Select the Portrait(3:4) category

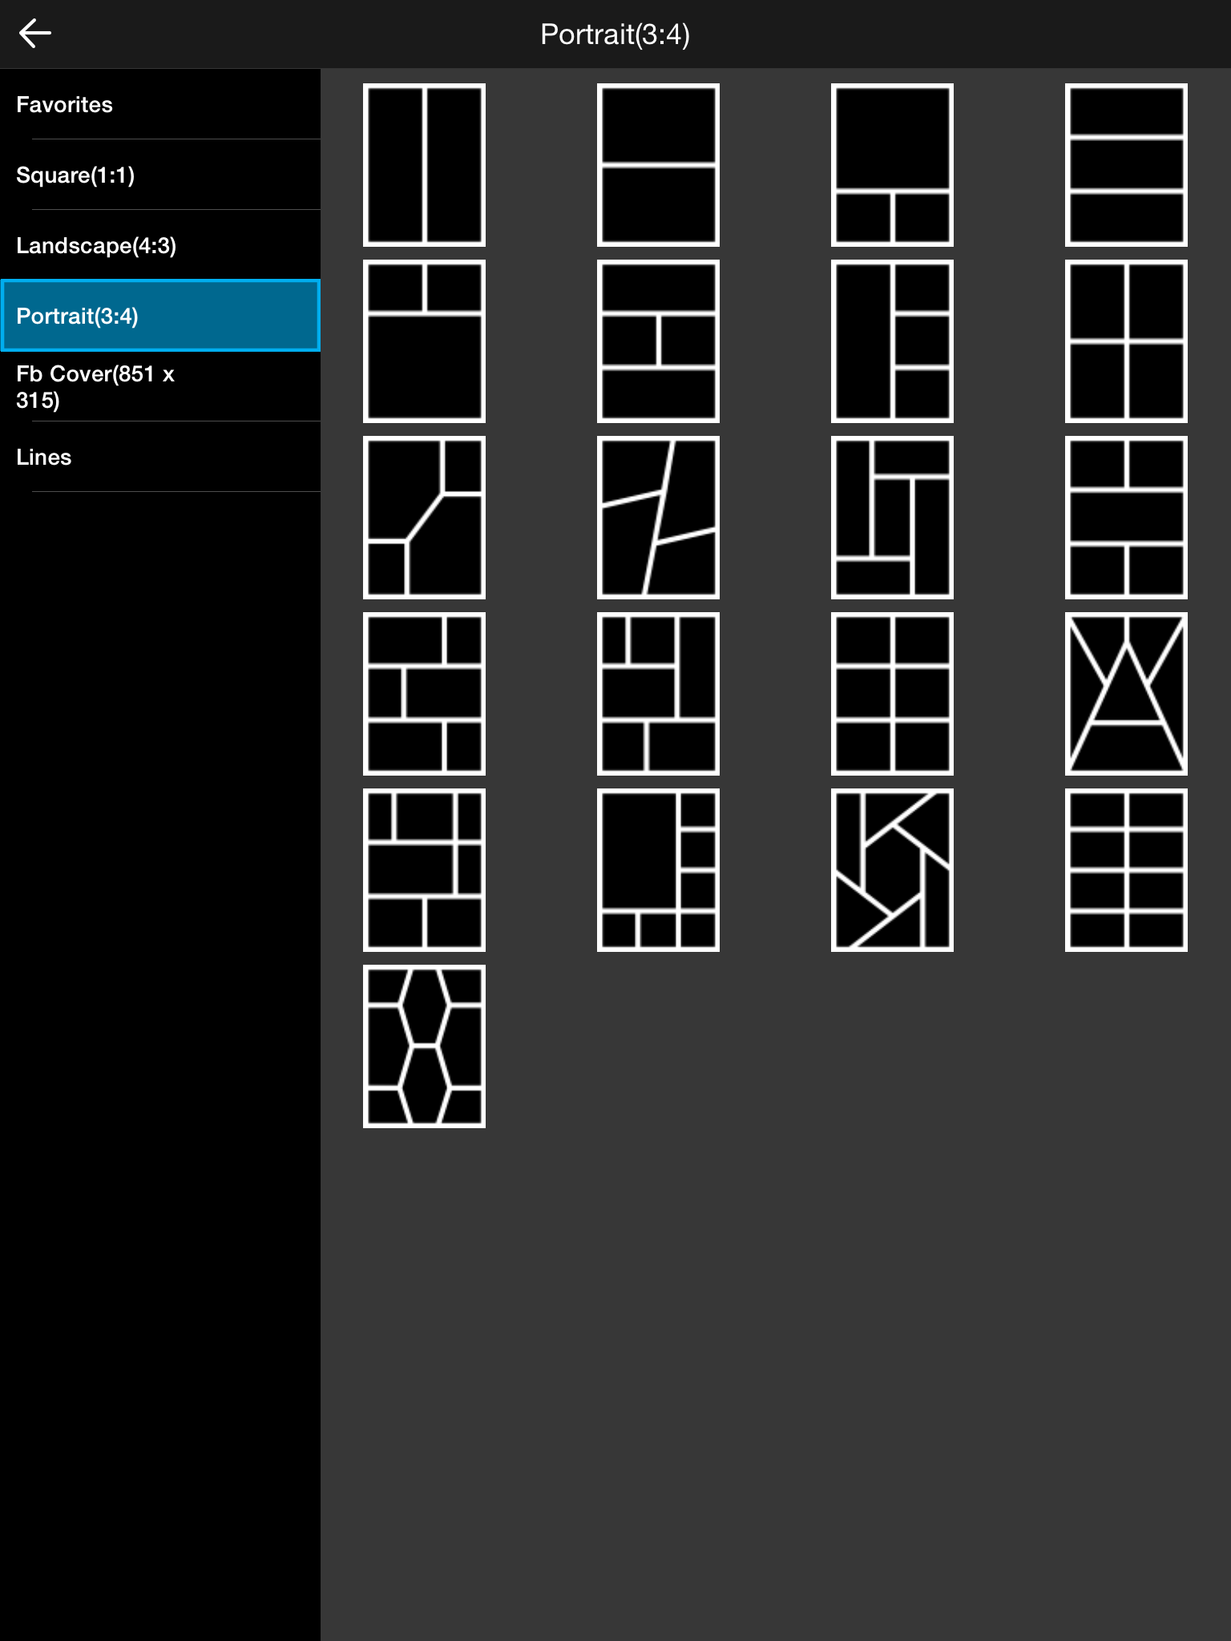160,316
